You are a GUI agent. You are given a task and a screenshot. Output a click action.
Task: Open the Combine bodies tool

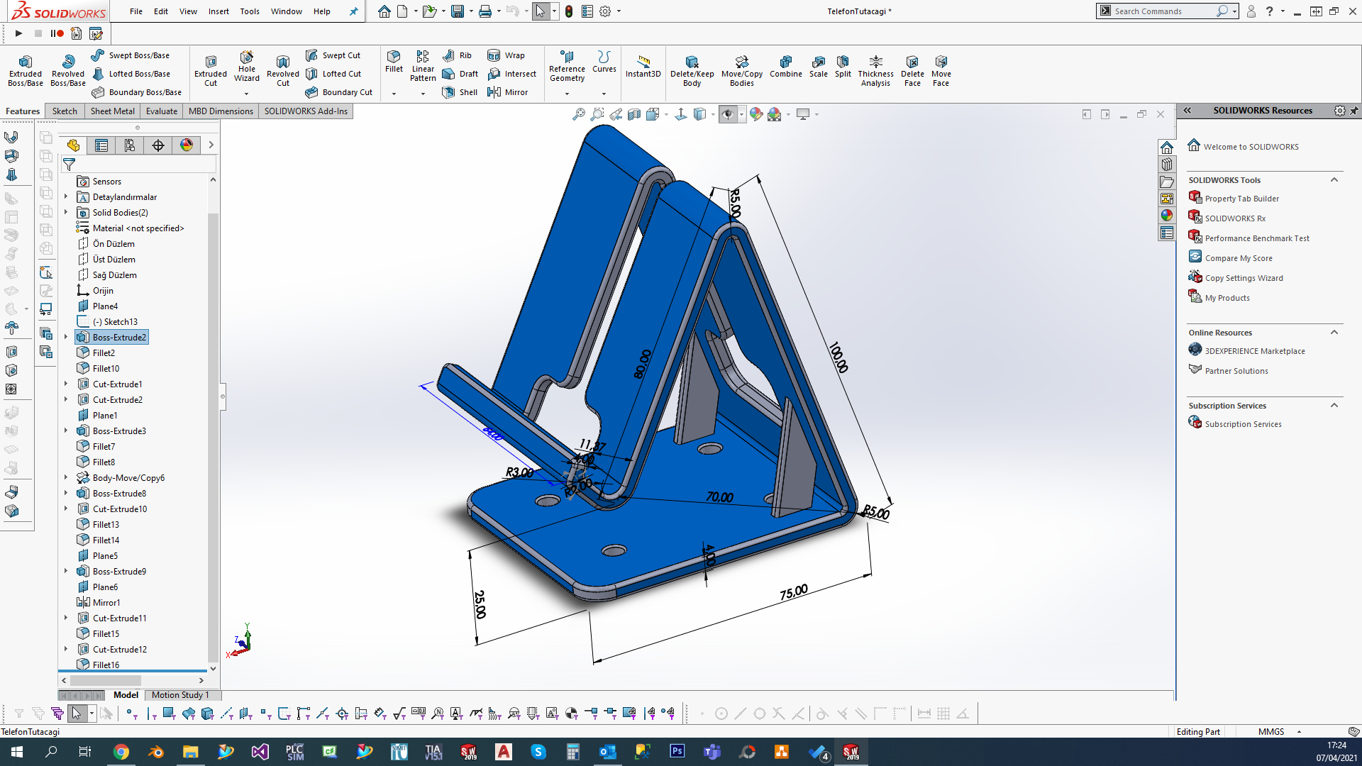point(785,67)
